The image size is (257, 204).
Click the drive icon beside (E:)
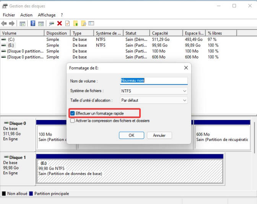pyautogui.click(x=3, y=45)
